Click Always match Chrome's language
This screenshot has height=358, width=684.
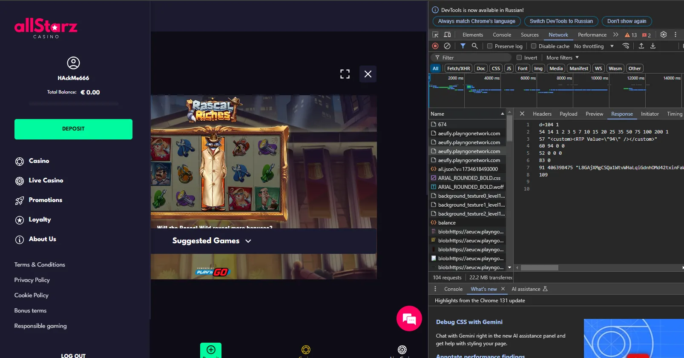(477, 21)
